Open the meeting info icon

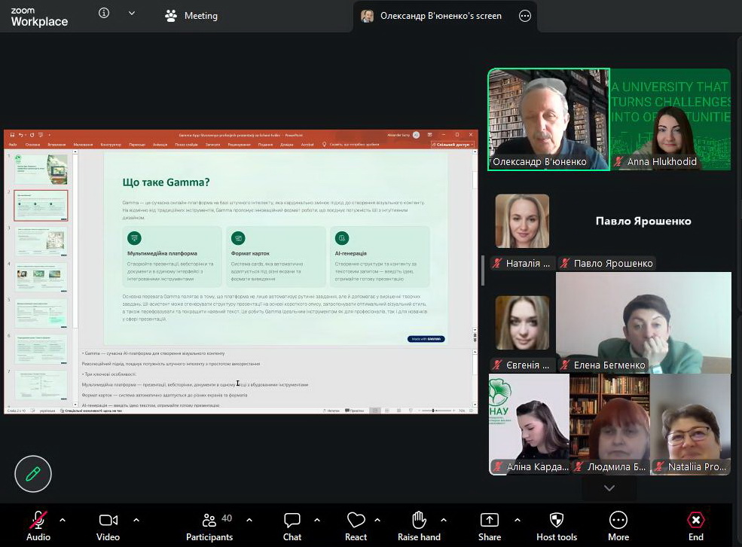(x=104, y=14)
